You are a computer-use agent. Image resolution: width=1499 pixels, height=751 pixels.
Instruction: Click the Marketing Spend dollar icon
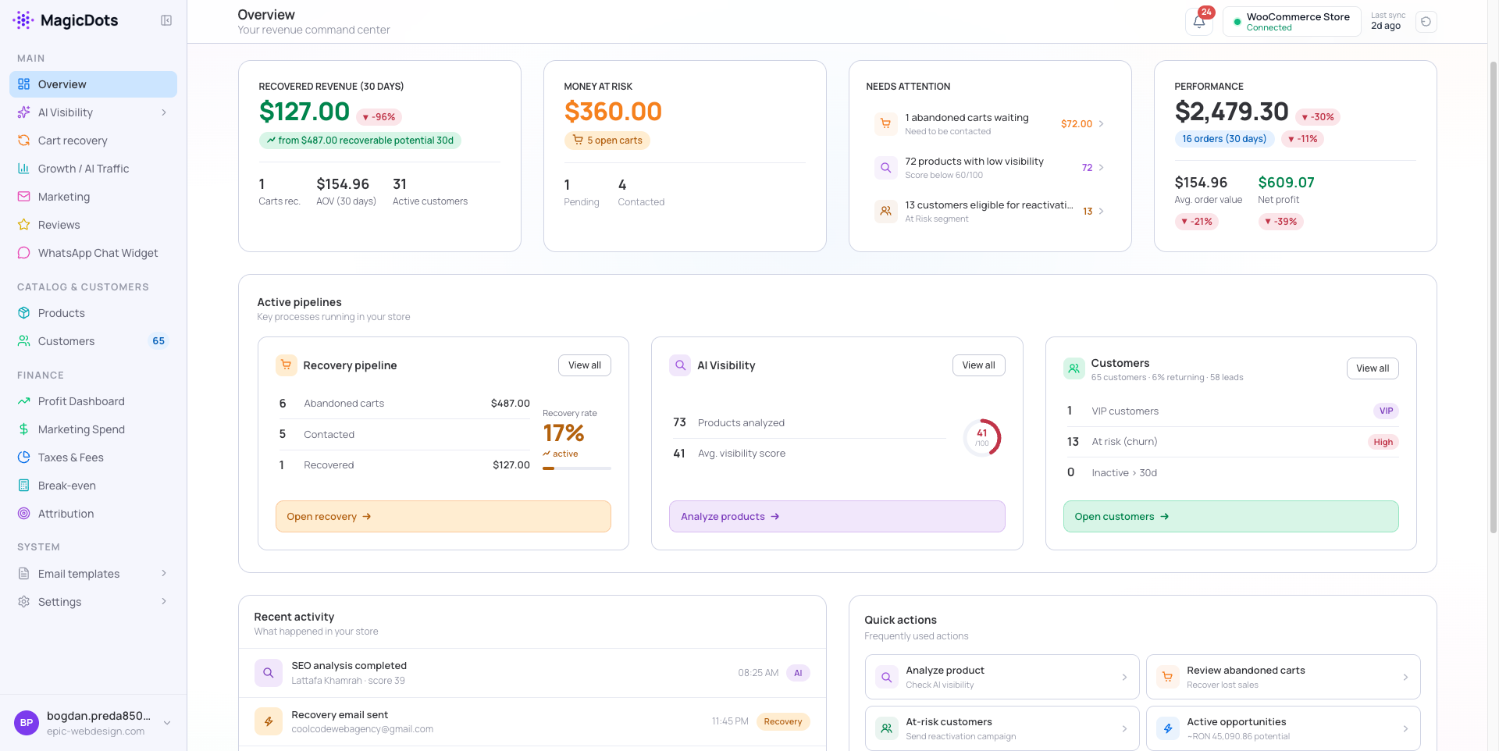[24, 429]
